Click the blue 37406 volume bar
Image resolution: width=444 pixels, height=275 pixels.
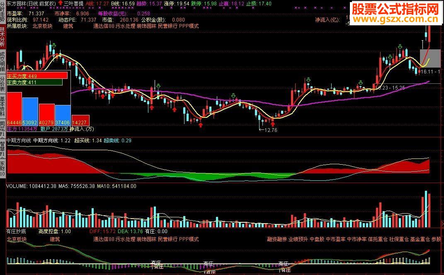tap(63, 115)
